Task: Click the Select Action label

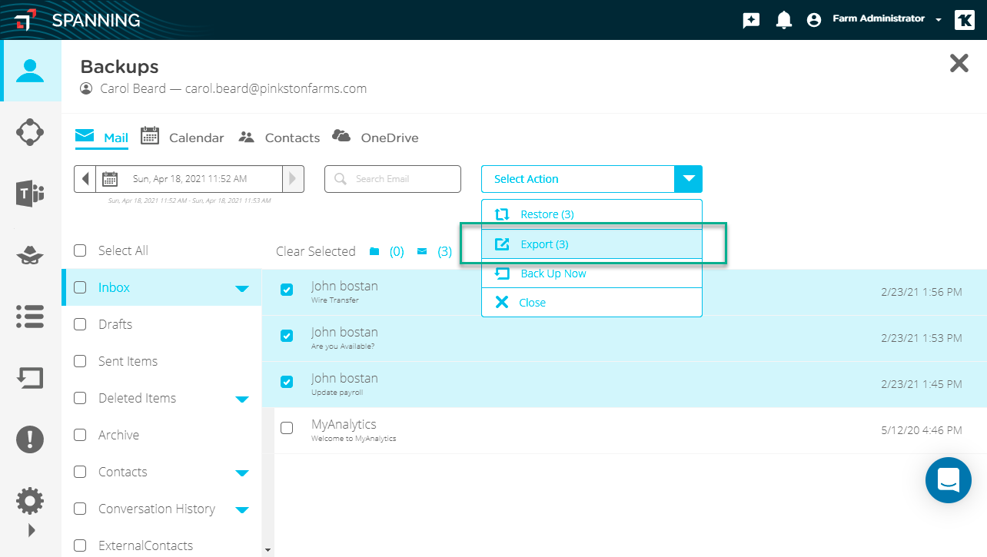Action: 527,179
